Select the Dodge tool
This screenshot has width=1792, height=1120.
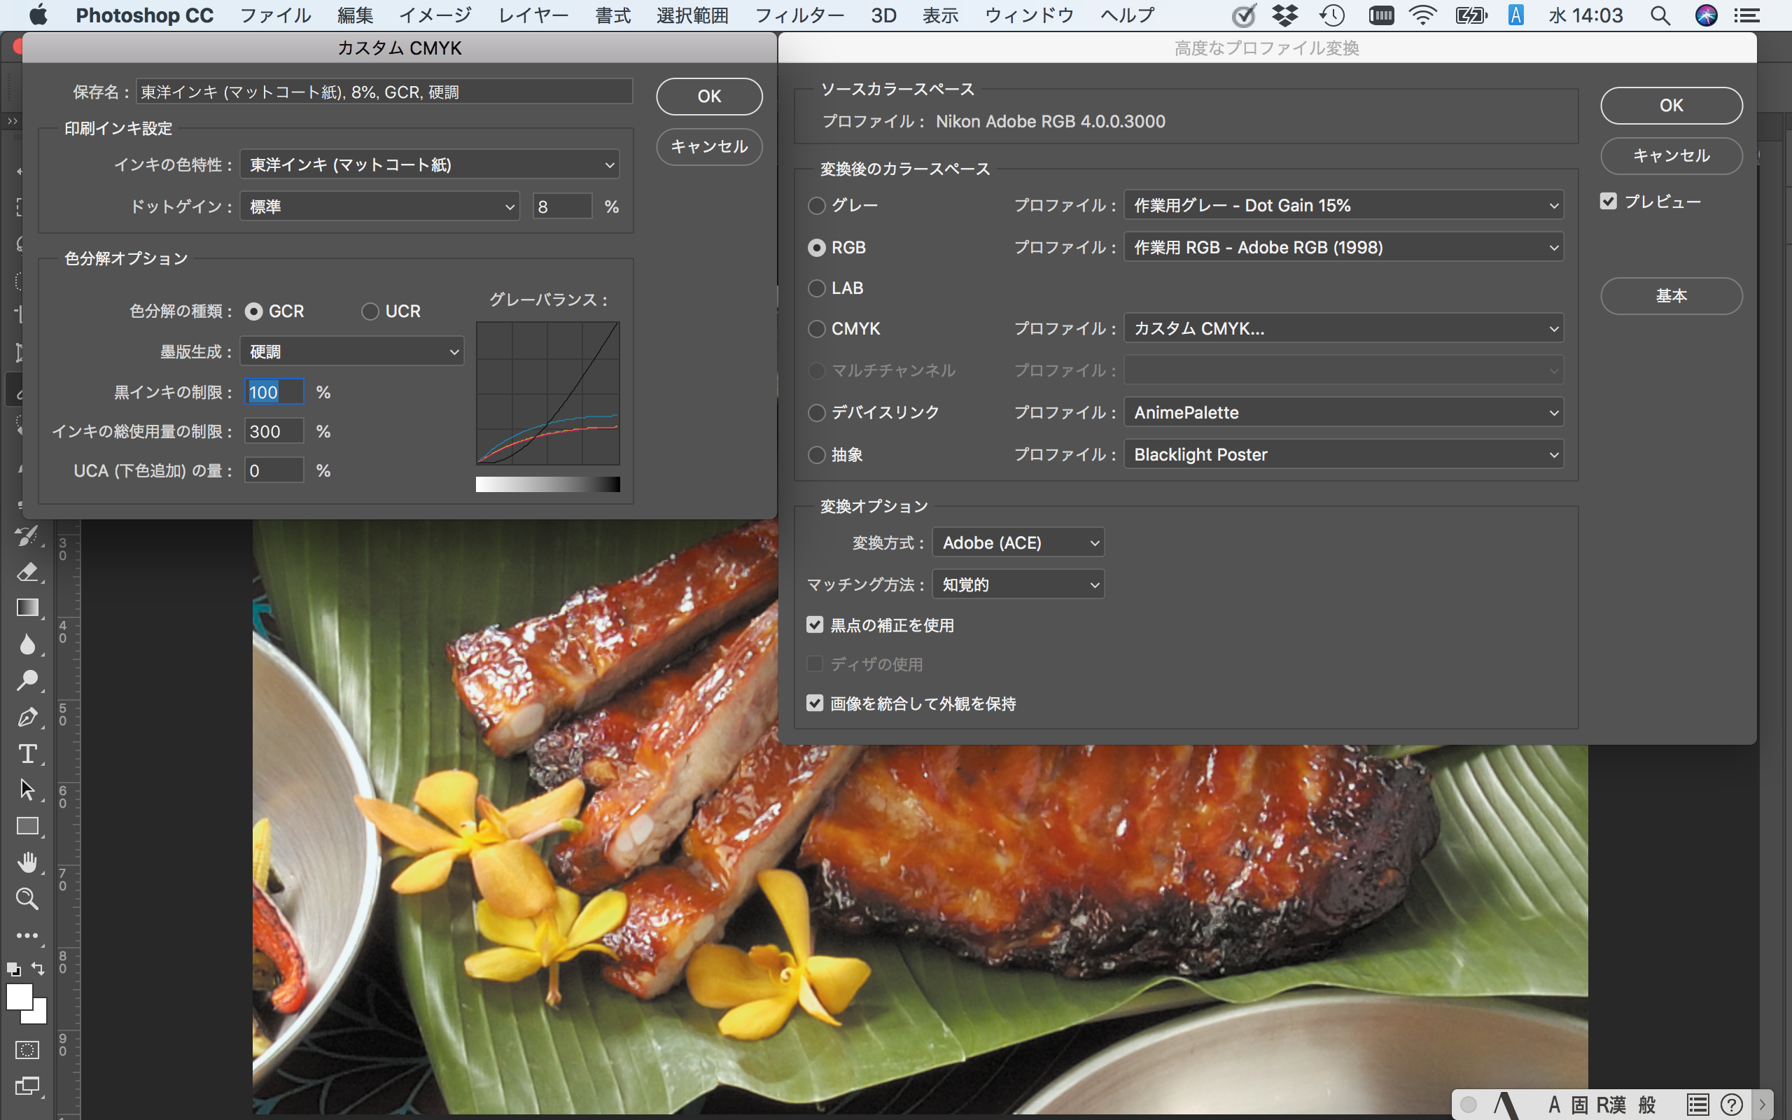click(x=27, y=680)
